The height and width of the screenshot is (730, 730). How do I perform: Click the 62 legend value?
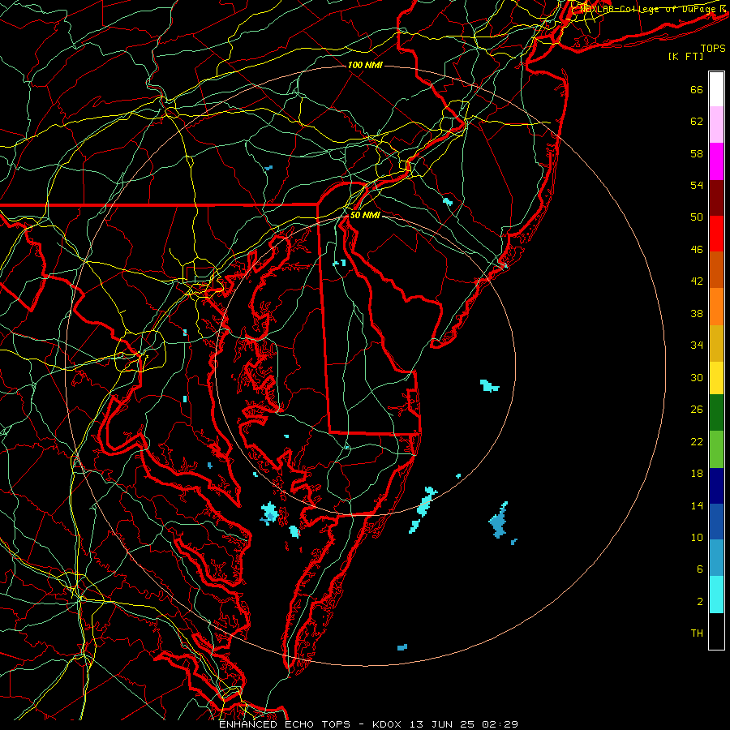point(697,122)
